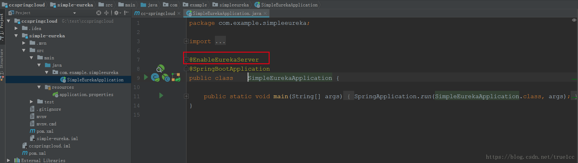Click simpleeureka breadcrumb item
578x163 pixels.
pos(231,5)
